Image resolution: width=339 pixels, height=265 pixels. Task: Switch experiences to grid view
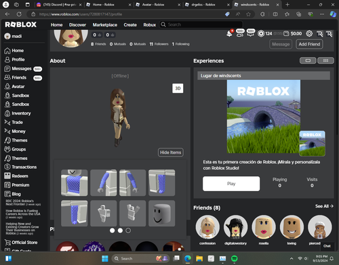pos(325,60)
